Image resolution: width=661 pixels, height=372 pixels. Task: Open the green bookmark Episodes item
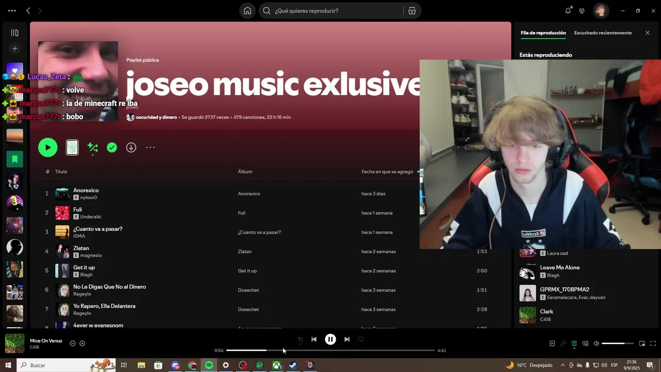tap(14, 159)
